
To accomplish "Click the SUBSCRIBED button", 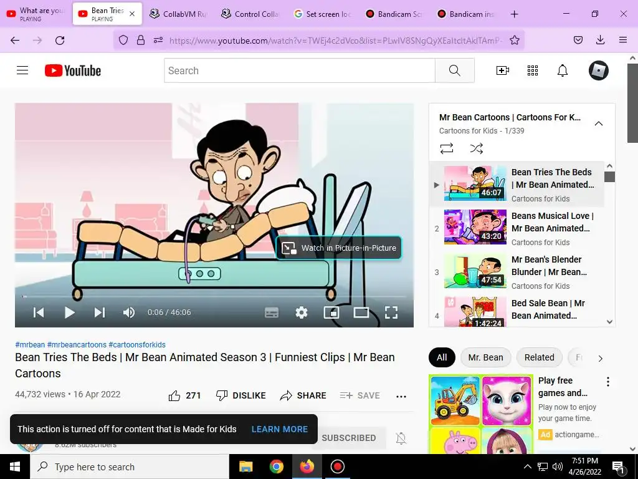I will coord(349,438).
